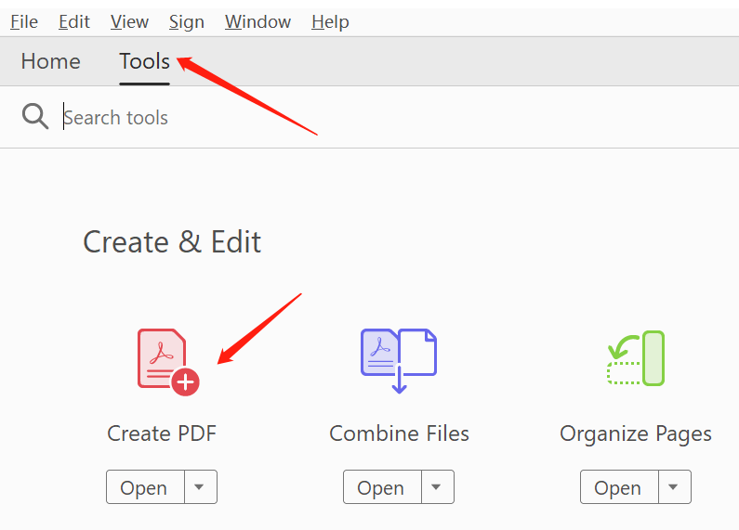This screenshot has width=739, height=530.
Task: Click the Organize Pages label
Action: click(636, 434)
